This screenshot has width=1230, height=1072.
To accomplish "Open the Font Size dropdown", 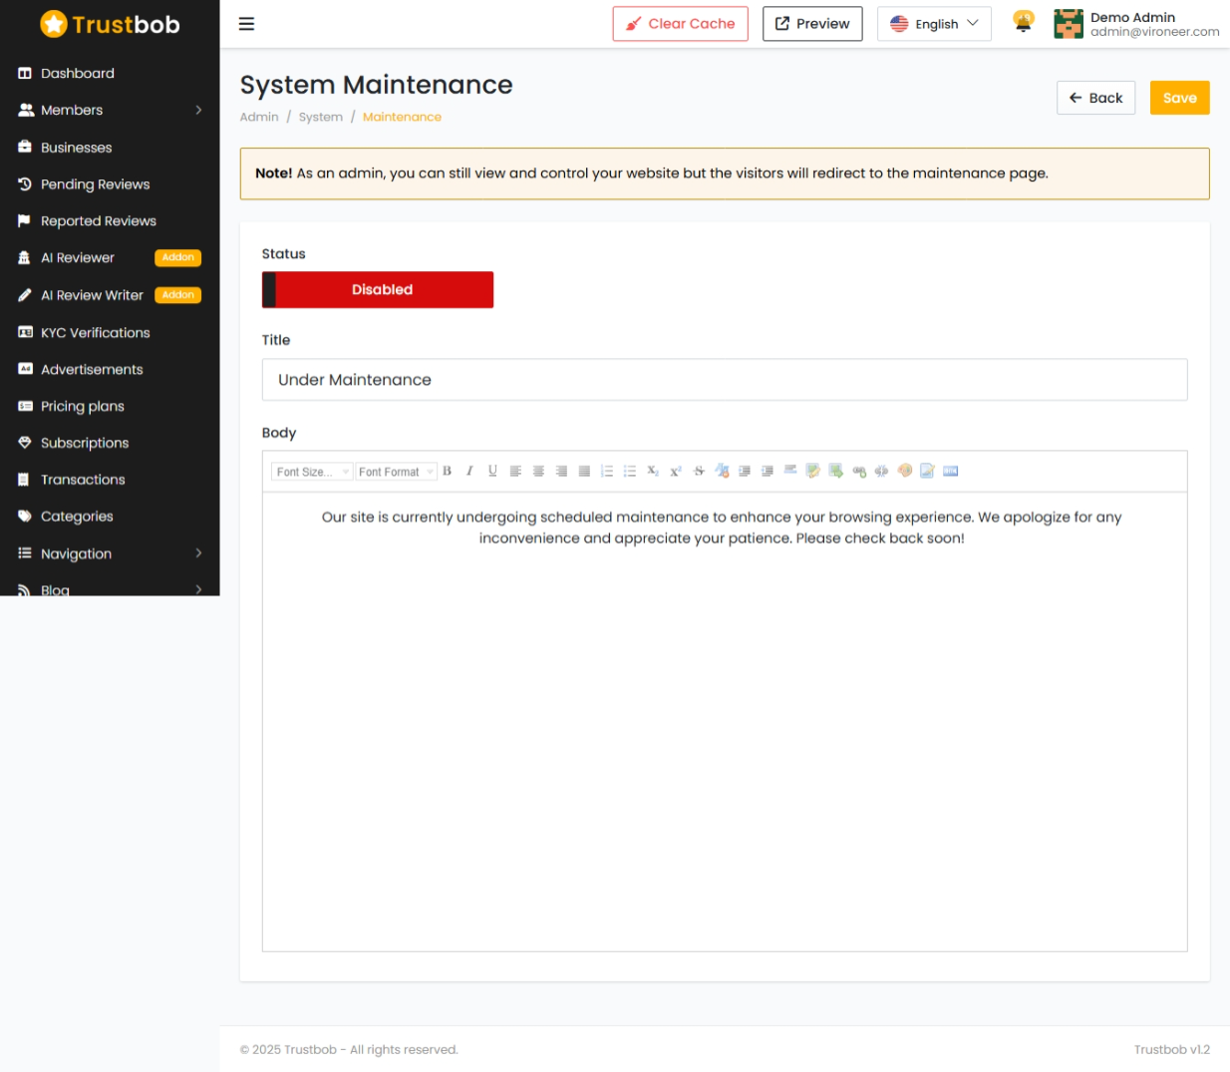I will [x=312, y=472].
